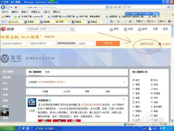Close the active 发现 browser tab
Image resolution: width=174 pixels, height=131 pixels.
69,22
